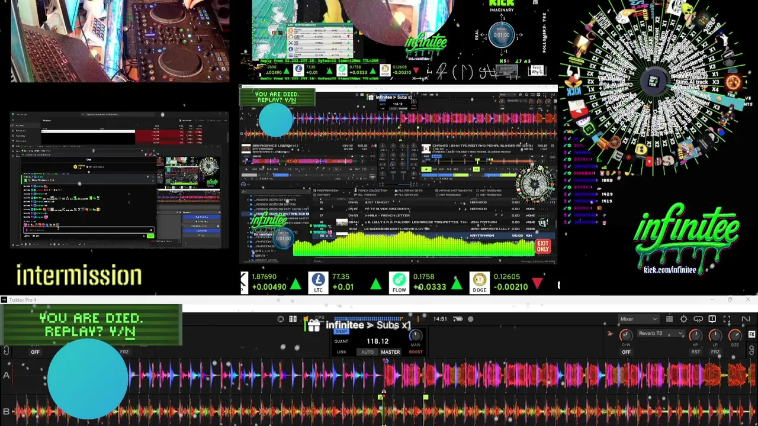
Task: Toggle QUANT in the master panel
Action: (x=341, y=341)
